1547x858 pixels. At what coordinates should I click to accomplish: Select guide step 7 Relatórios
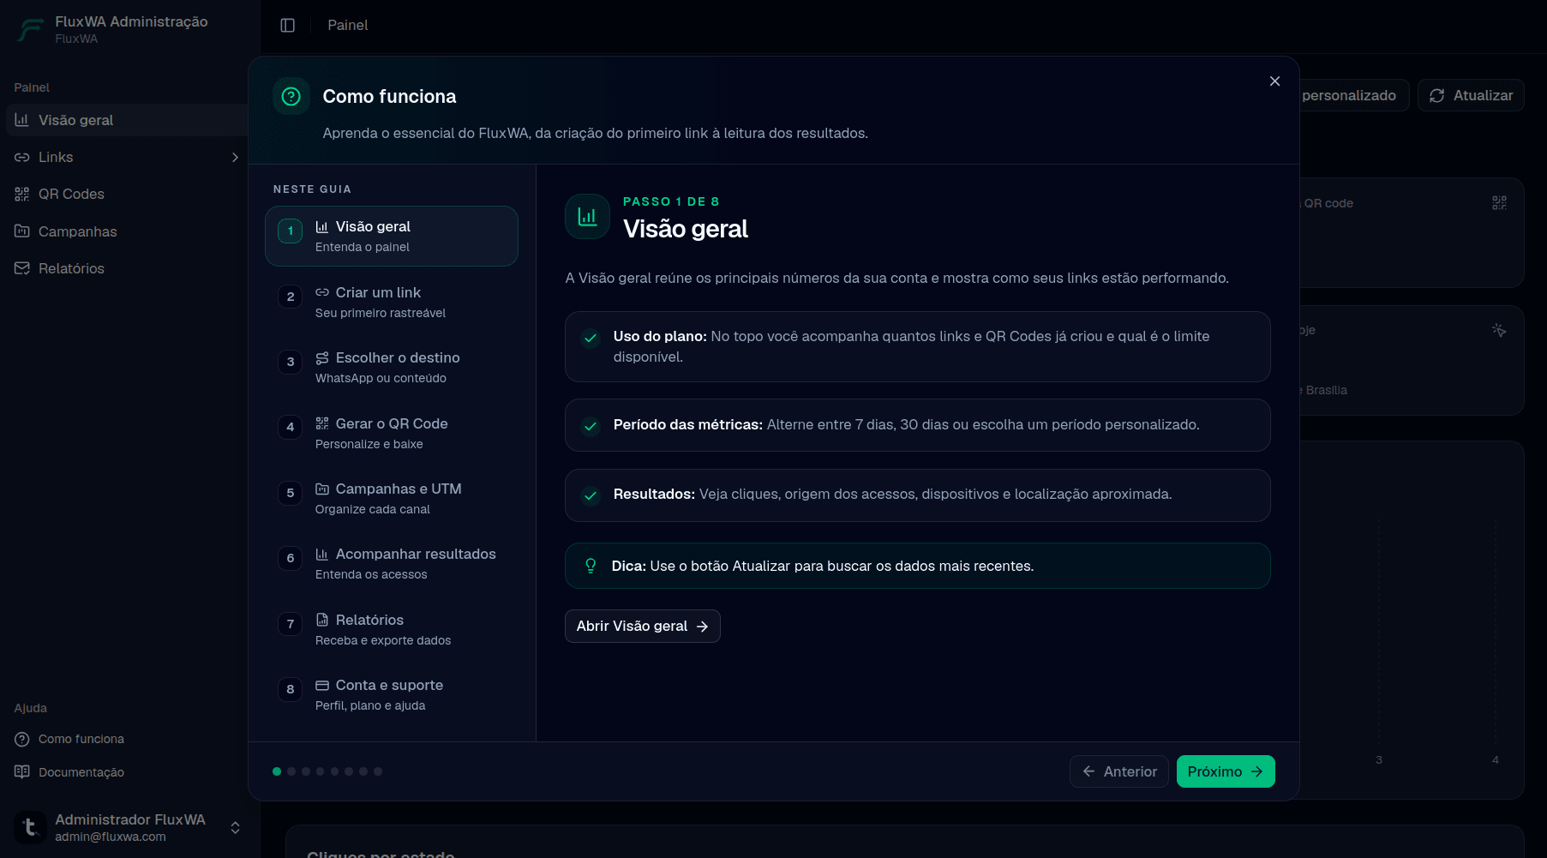[392, 629]
